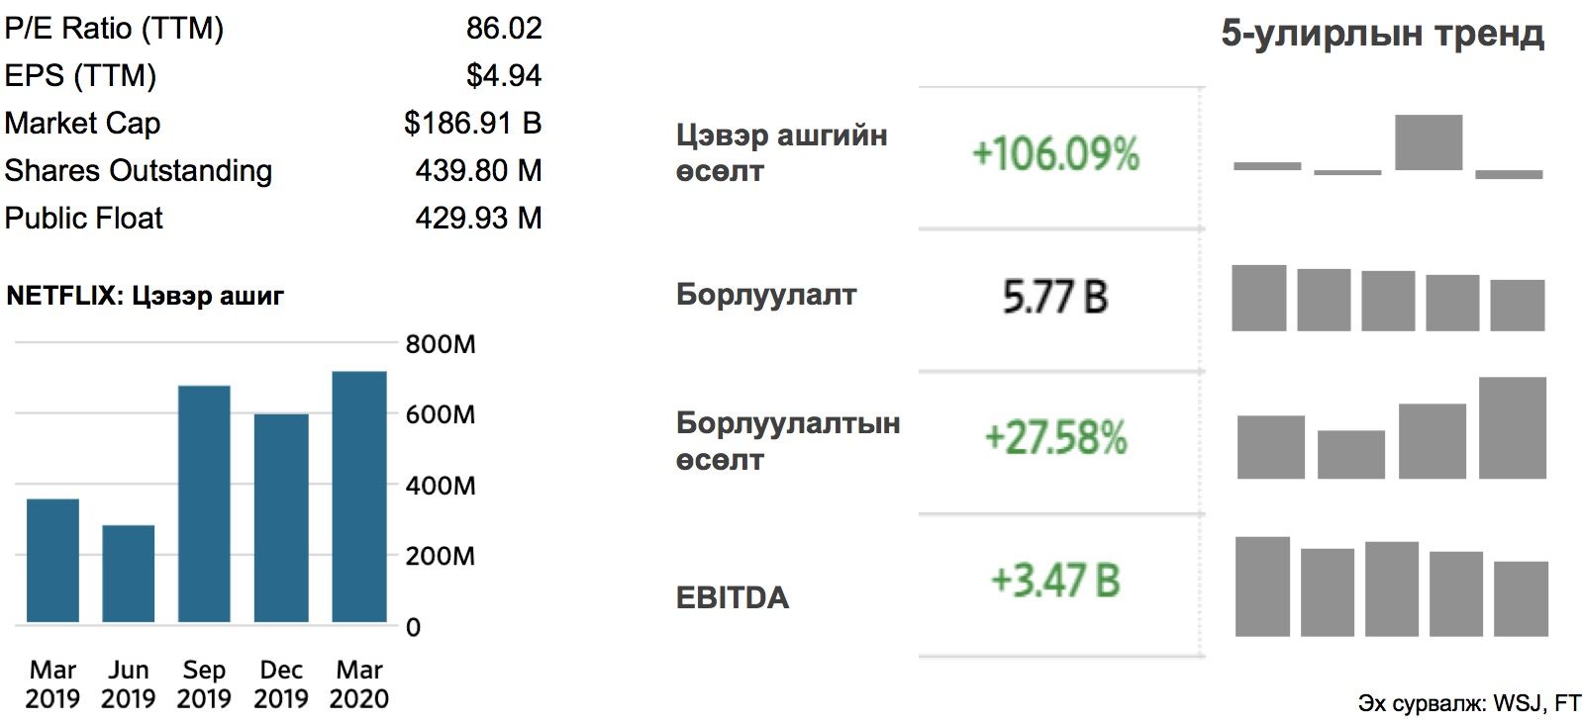This screenshot has height=723, width=1583.
Task: Select the +27.58% sales growth figure
Action: (1055, 438)
